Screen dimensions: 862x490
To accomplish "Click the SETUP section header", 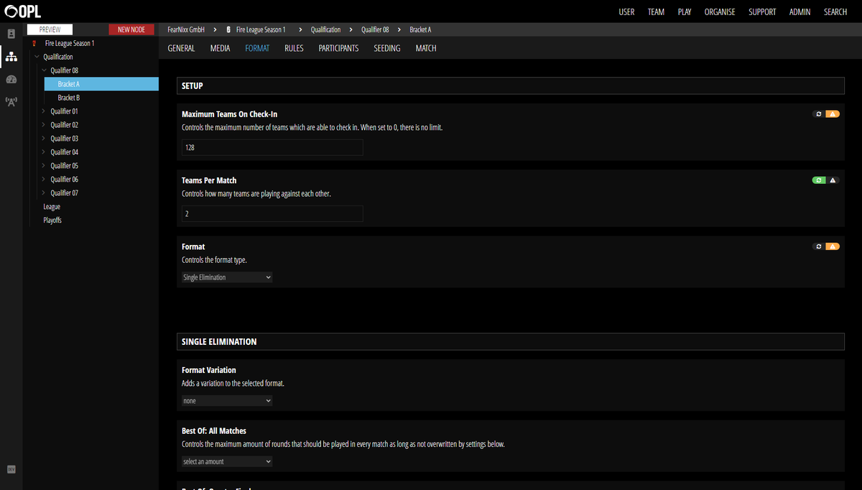I will (510, 86).
